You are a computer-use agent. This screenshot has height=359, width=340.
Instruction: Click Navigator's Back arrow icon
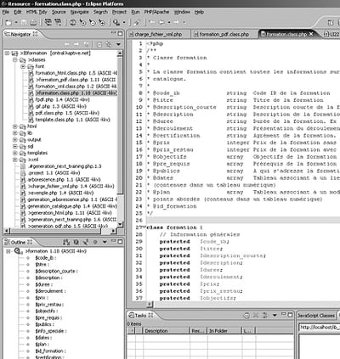coord(67,44)
